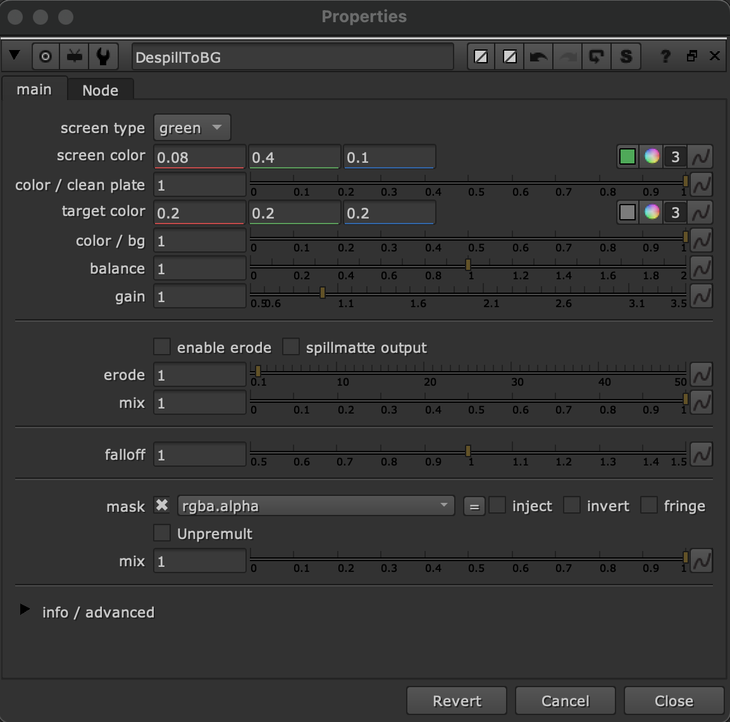Viewport: 730px width, 722px height.
Task: Select the main tab
Action: coord(34,90)
